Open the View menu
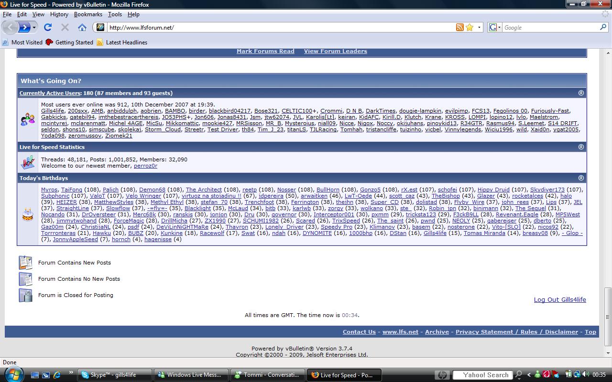This screenshot has width=612, height=382. pyautogui.click(x=38, y=14)
